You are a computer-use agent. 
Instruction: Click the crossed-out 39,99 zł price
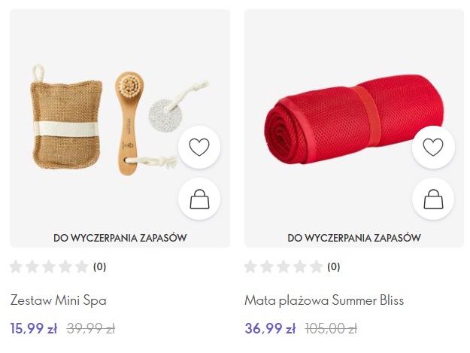(x=91, y=329)
